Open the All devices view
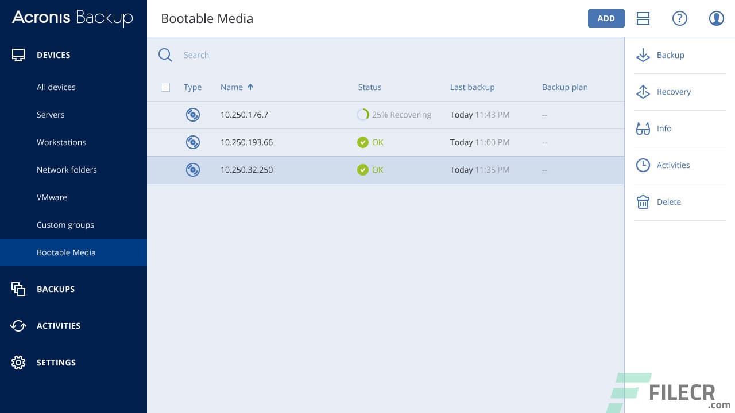 56,87
